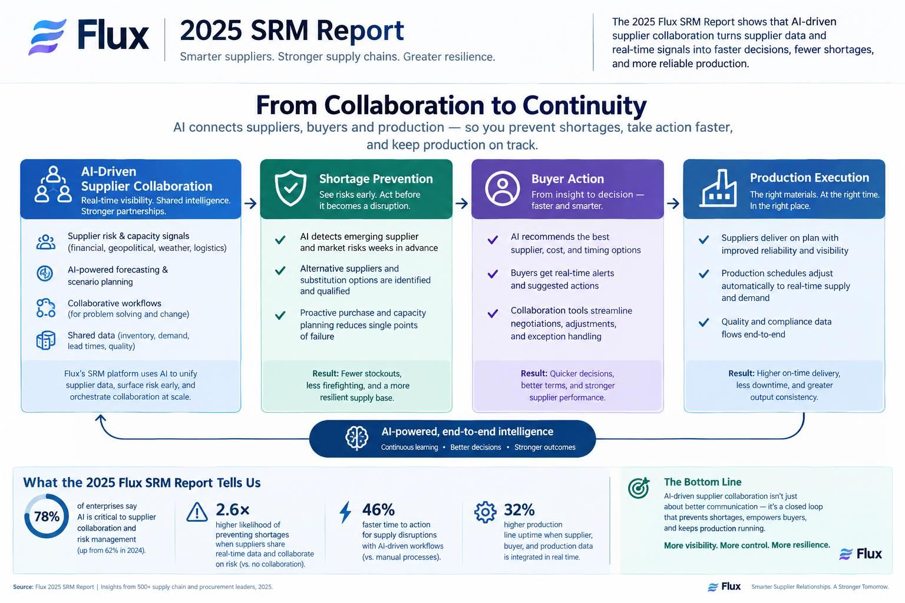This screenshot has width=905, height=603.
Task: Click the '2.6×' statistic
Action: 233,509
